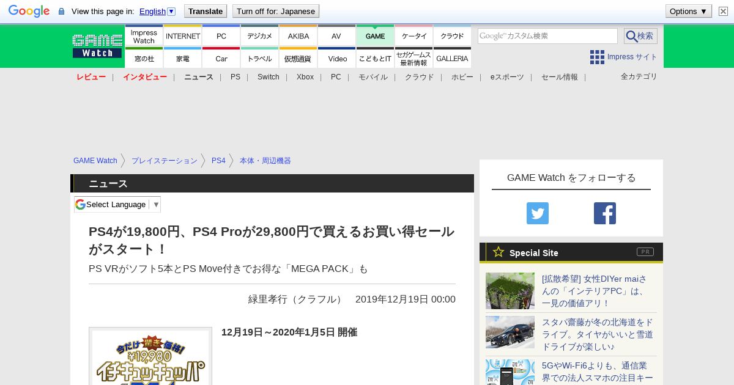
Task: Click the プレイステーション breadcrumb link
Action: (x=165, y=161)
